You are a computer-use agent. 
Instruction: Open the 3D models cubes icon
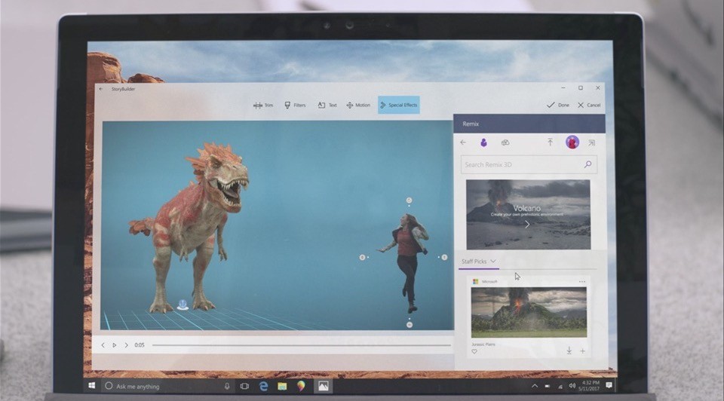click(505, 142)
